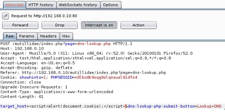Click the Accept: text/html header line

[86, 58]
